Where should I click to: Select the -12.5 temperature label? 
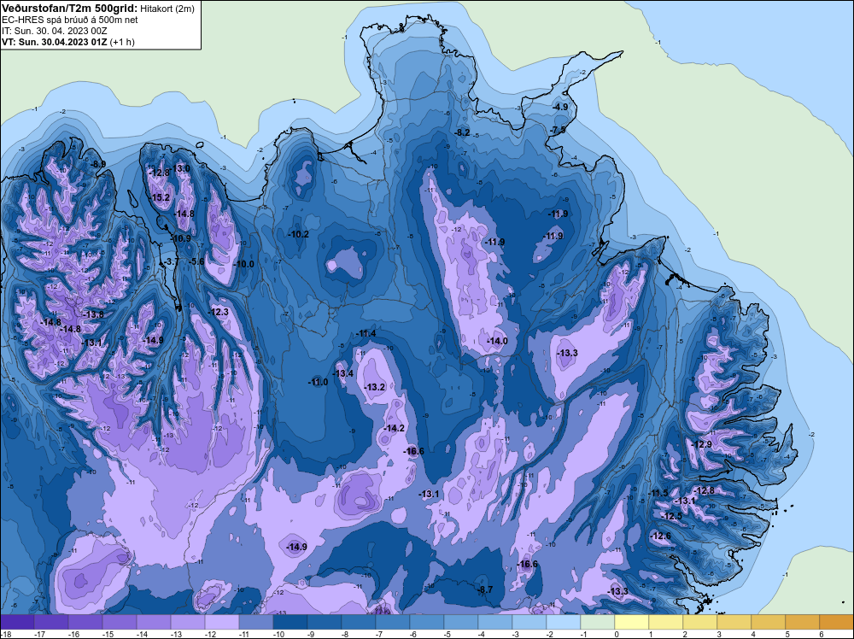point(672,517)
